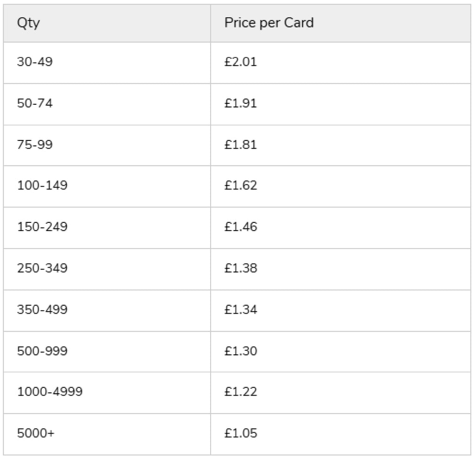Select the 350-499 quantity cell
Viewport: 474px width, 460px height.
[x=107, y=311]
